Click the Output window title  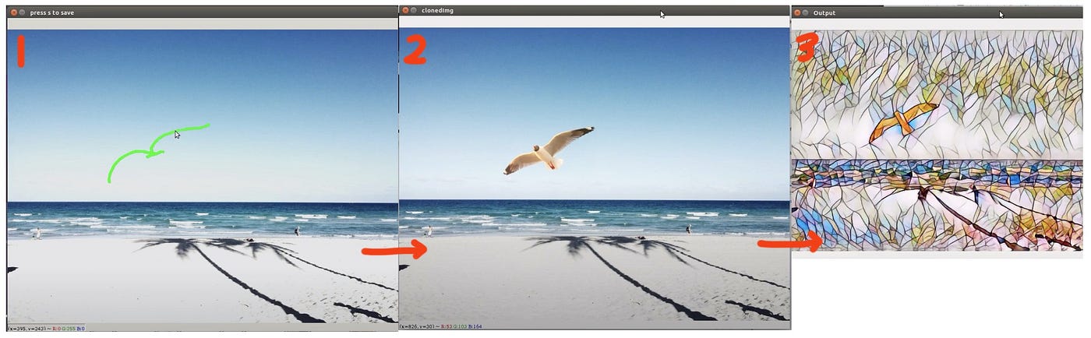[824, 12]
